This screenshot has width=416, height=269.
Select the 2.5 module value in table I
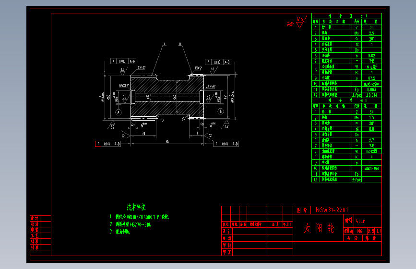(371, 33)
